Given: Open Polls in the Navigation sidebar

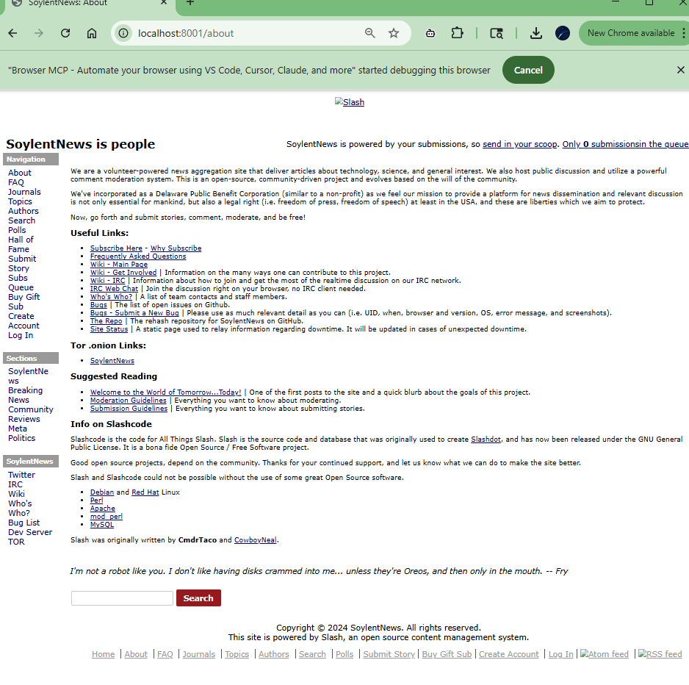Looking at the screenshot, I should (17, 230).
